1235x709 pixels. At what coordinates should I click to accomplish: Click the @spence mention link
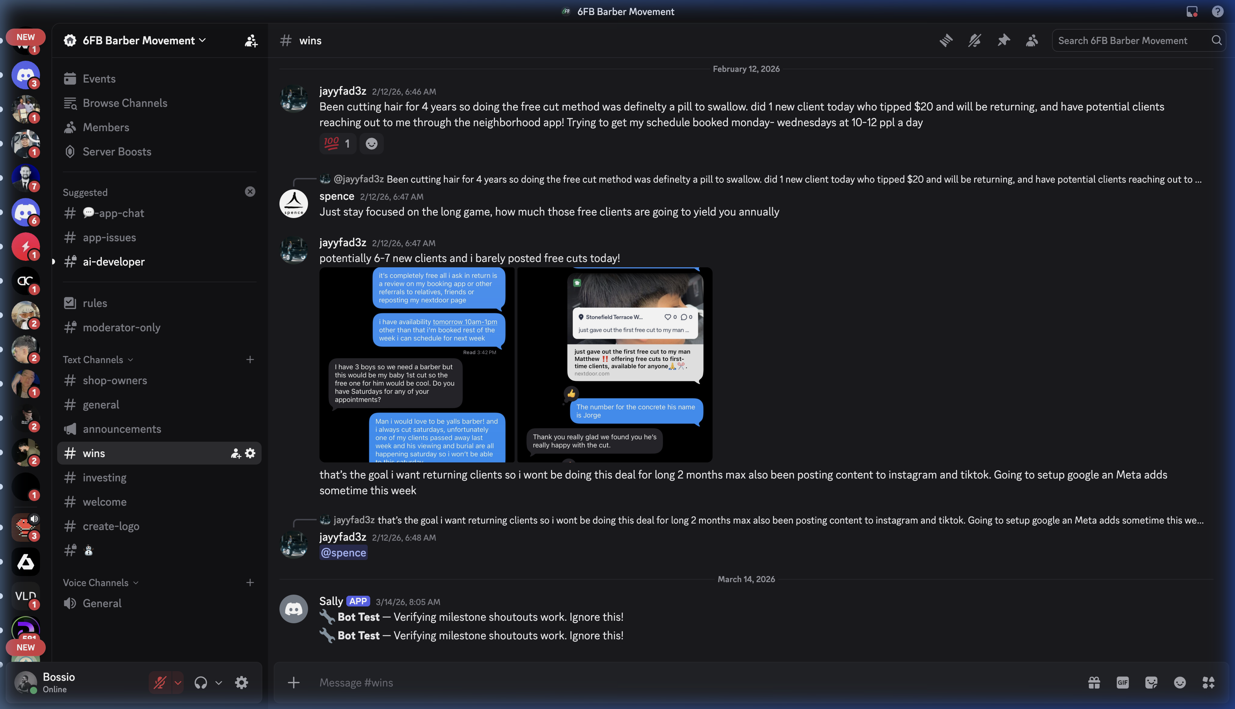click(343, 552)
